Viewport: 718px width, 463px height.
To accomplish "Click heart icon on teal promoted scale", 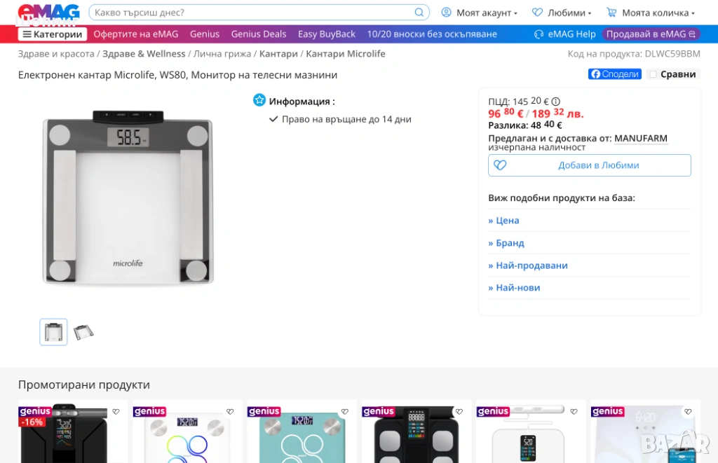I will tap(344, 412).
